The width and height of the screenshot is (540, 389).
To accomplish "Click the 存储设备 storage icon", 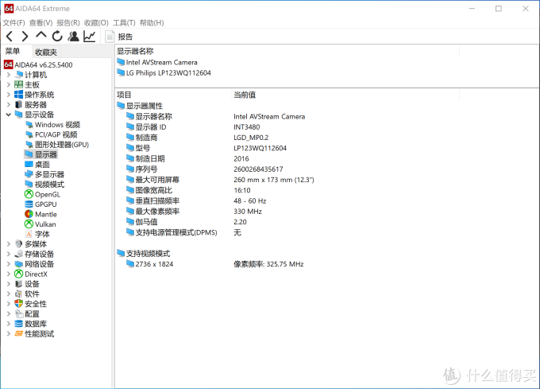I will (18, 254).
